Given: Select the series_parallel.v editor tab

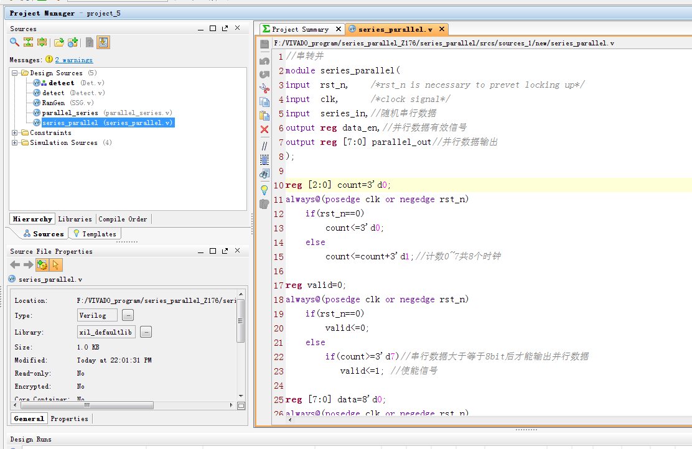Looking at the screenshot, I should point(395,29).
